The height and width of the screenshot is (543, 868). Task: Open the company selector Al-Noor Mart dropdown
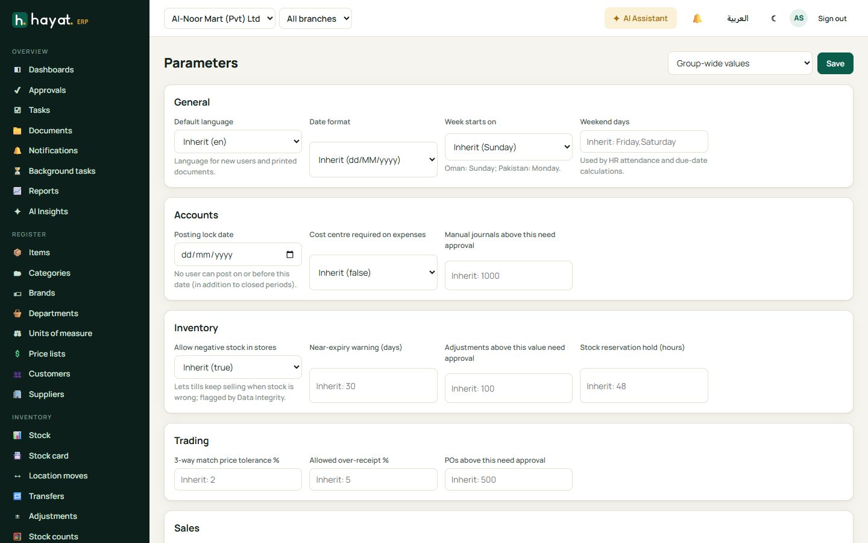tap(219, 18)
